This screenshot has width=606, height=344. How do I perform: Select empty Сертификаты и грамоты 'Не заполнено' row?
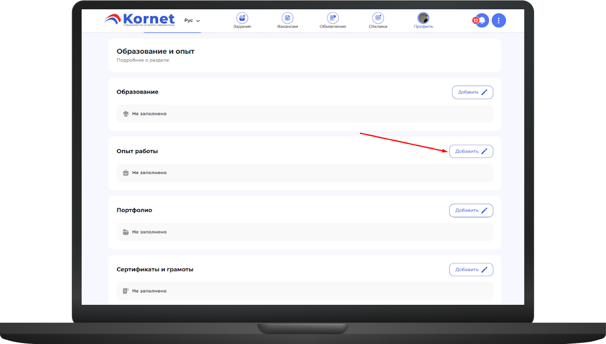[x=305, y=291]
